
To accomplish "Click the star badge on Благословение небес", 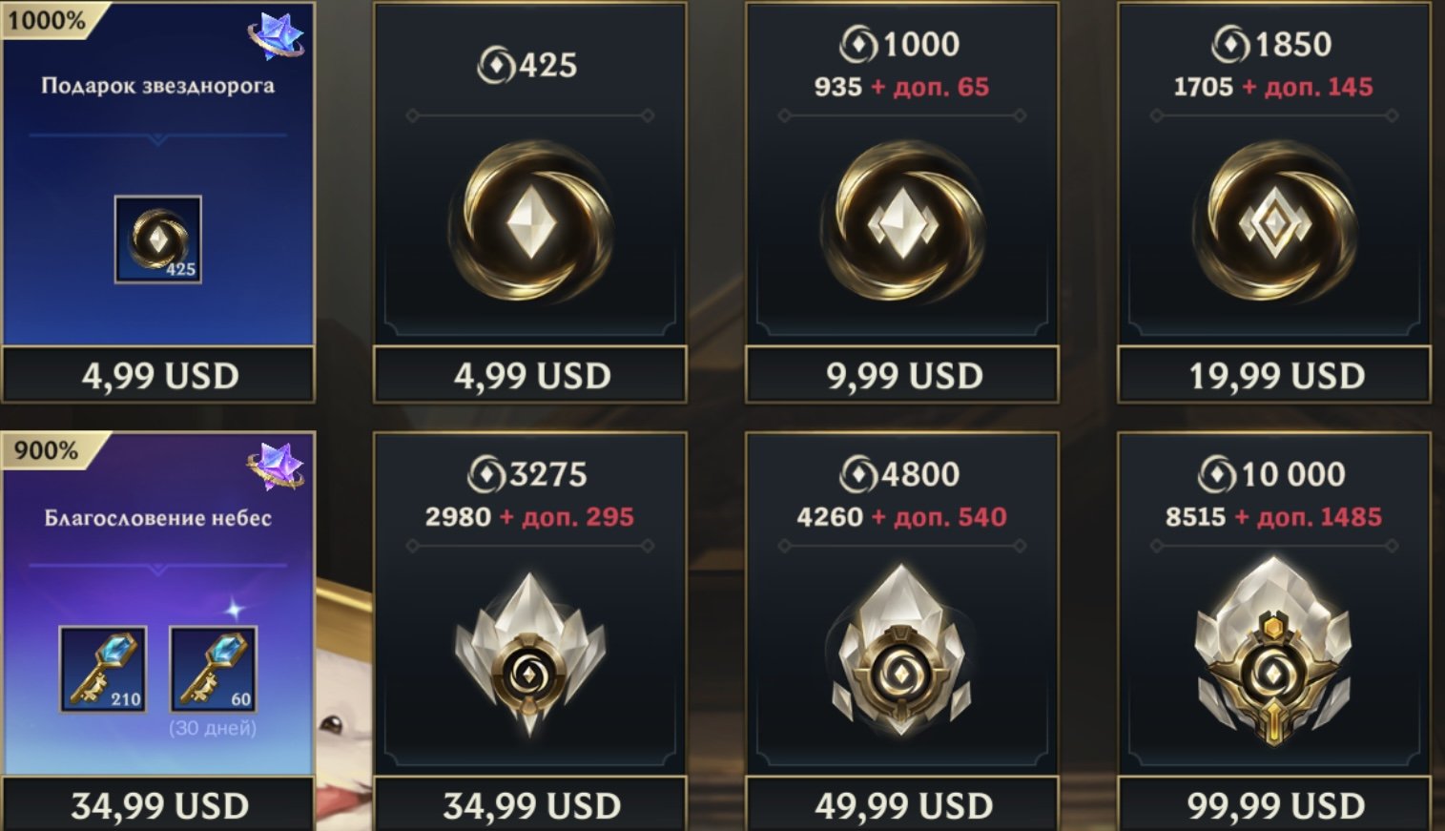I will (x=277, y=467).
